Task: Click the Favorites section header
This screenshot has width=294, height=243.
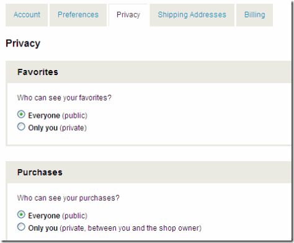Action: click(x=38, y=72)
